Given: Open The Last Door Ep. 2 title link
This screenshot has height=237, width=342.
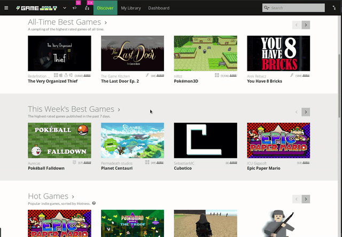Looking at the screenshot, I should 120,81.
